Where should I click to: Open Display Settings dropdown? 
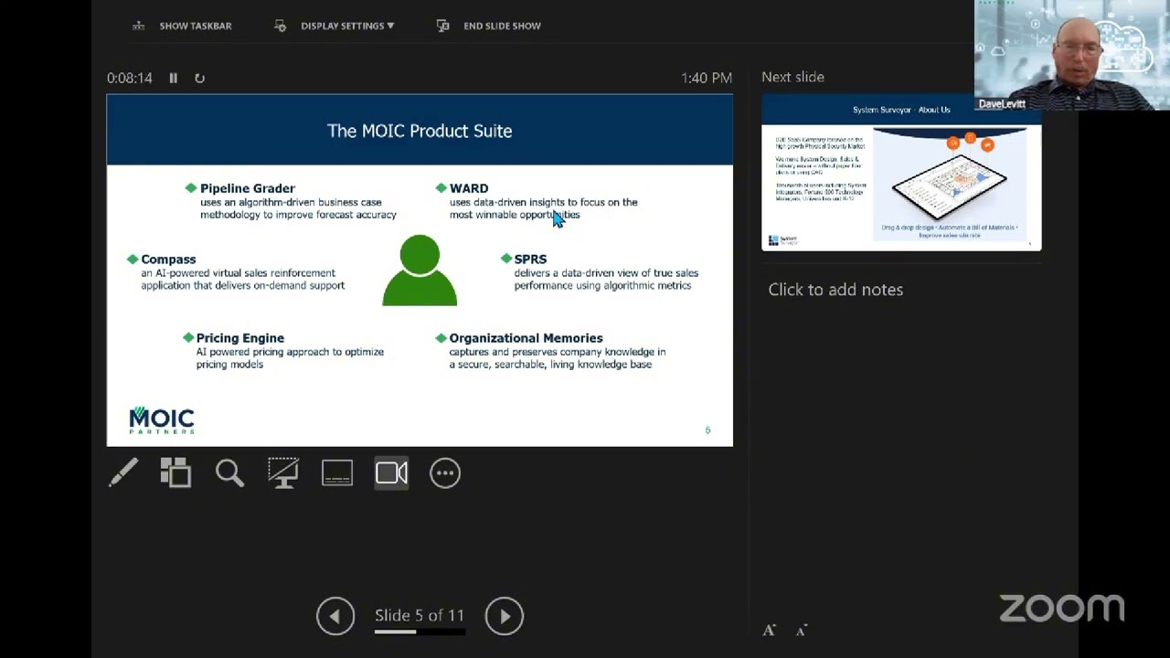coord(335,26)
